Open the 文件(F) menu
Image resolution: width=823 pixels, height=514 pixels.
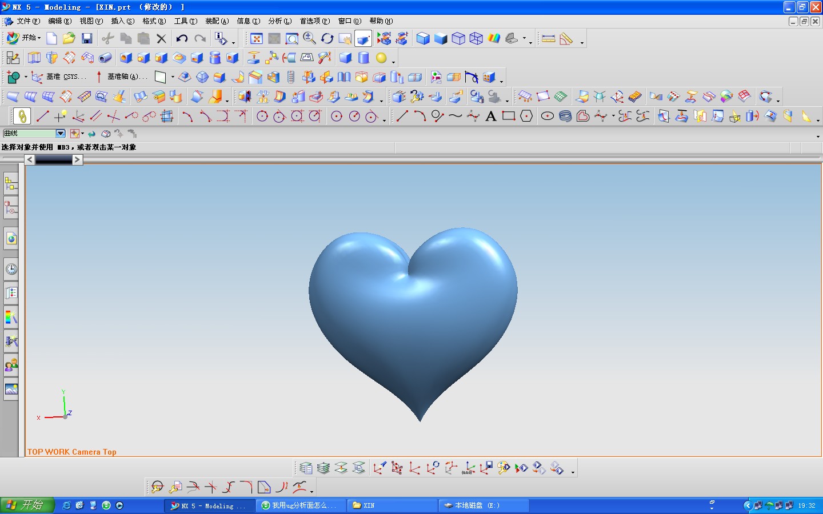click(29, 21)
